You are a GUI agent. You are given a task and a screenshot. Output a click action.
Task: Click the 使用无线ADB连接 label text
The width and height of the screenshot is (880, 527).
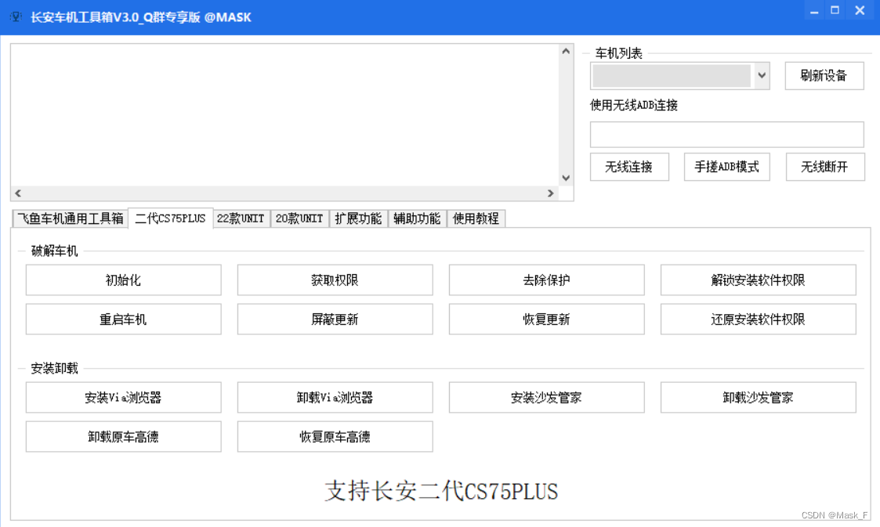(634, 106)
